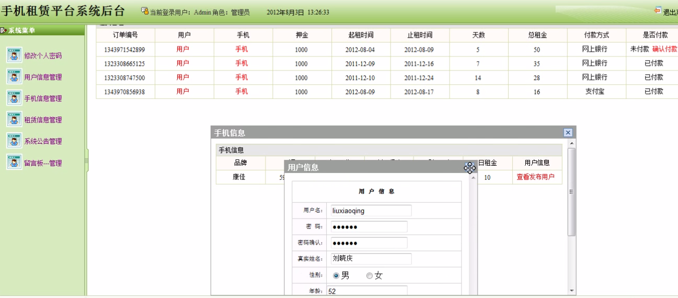Click the 密码 password field

(x=368, y=227)
